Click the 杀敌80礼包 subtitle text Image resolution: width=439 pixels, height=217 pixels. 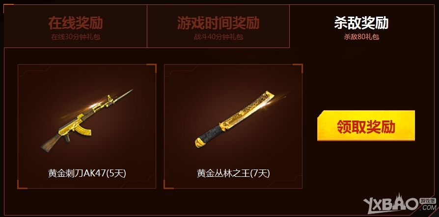[x=361, y=37]
